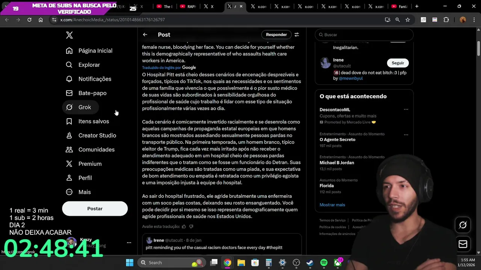
Task: Open Michael B Jordan trend
Action: [x=337, y=163]
